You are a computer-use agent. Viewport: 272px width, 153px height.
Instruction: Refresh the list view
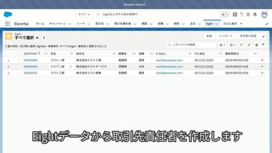pos(241,45)
